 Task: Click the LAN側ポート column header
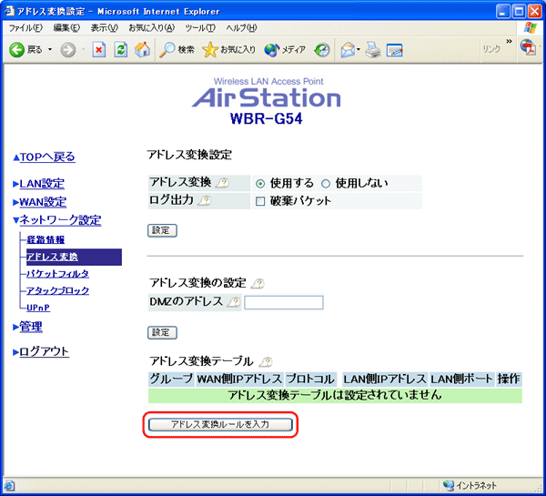pos(461,379)
